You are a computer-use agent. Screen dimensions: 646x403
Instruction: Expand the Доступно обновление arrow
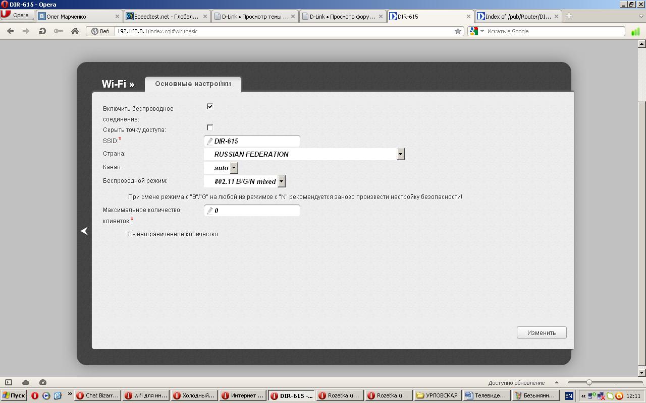pos(556,382)
